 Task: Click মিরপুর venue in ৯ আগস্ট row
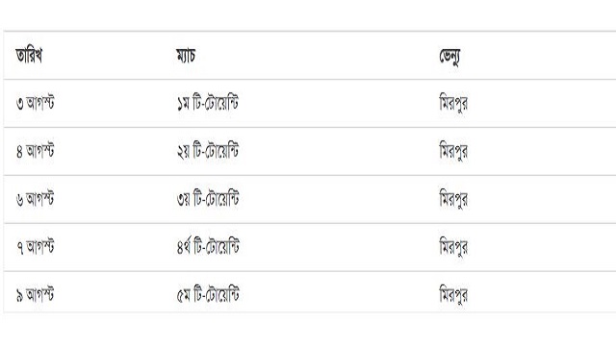453,295
